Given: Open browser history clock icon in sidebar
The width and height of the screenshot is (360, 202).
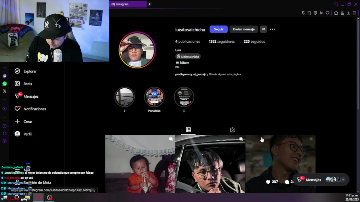Looking at the screenshot, I should (4, 126).
